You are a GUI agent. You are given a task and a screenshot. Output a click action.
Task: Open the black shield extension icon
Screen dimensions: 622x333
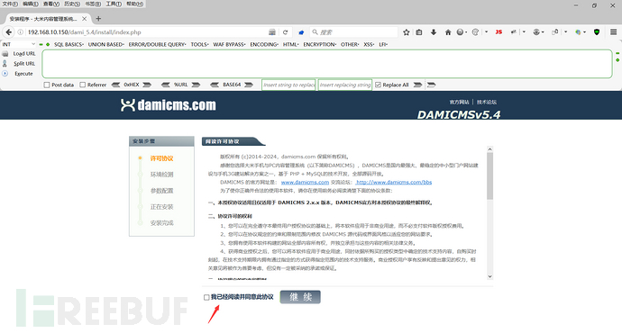[x=597, y=32]
